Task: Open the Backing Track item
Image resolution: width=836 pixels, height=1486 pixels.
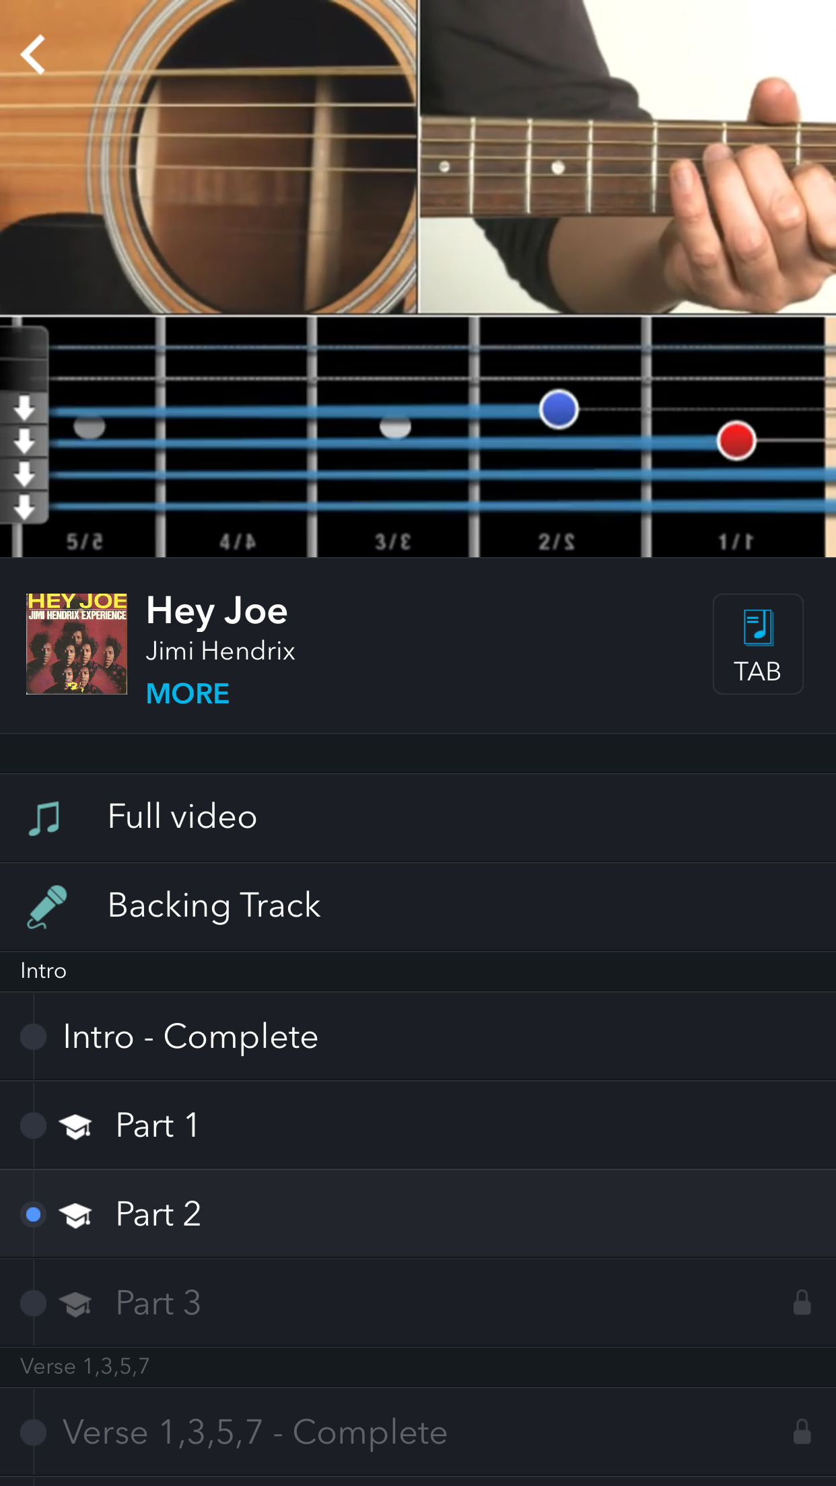Action: click(214, 905)
